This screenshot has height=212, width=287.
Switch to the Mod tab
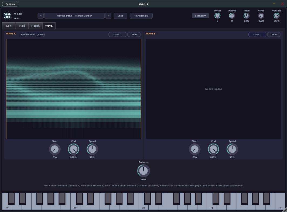click(x=22, y=26)
